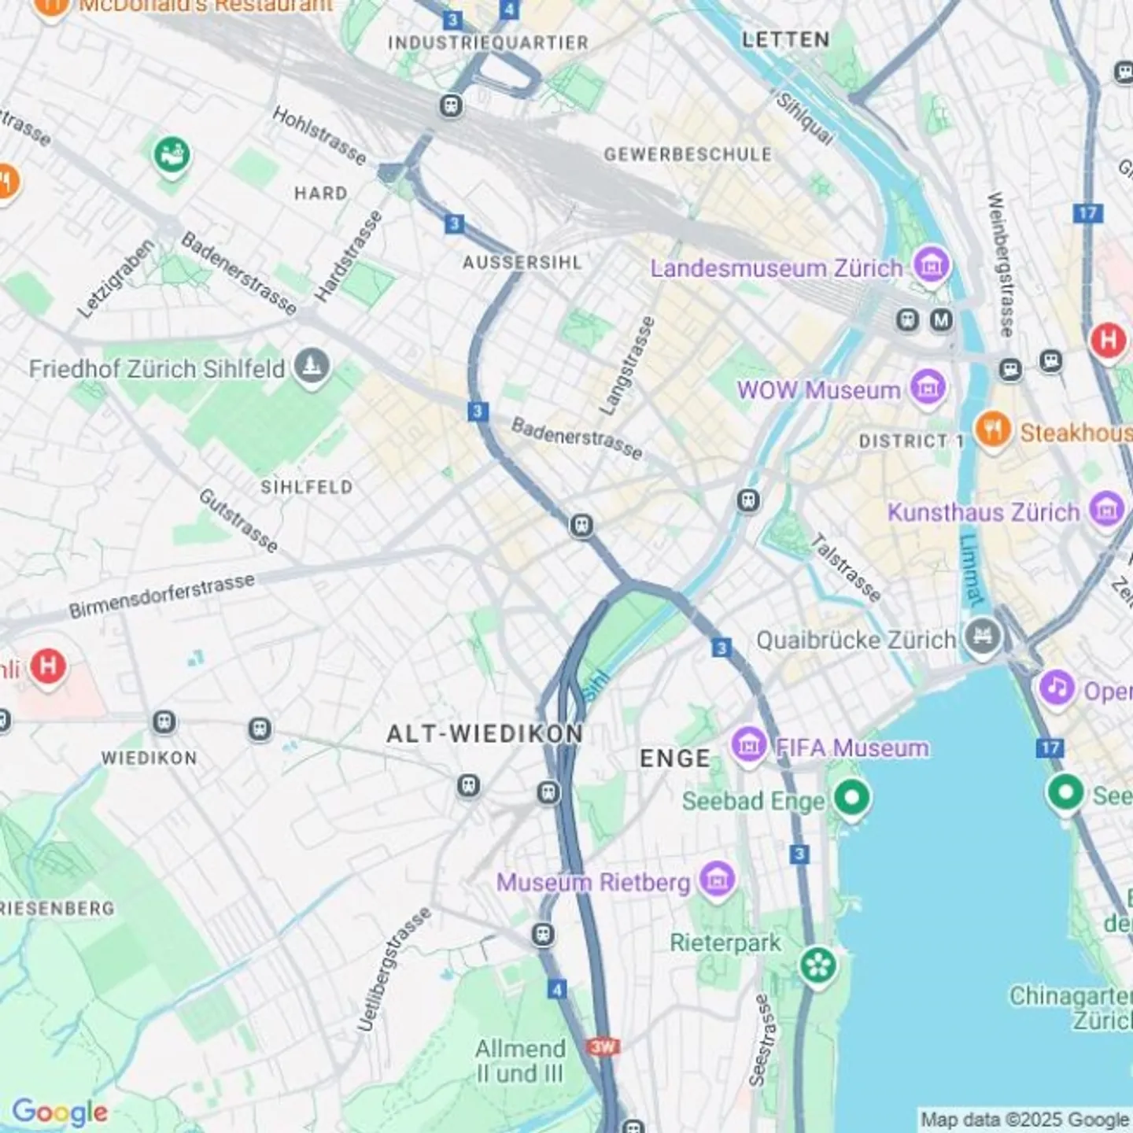Select the WOW Museum marker icon
Viewport: 1133px width, 1133px height.
pos(928,389)
